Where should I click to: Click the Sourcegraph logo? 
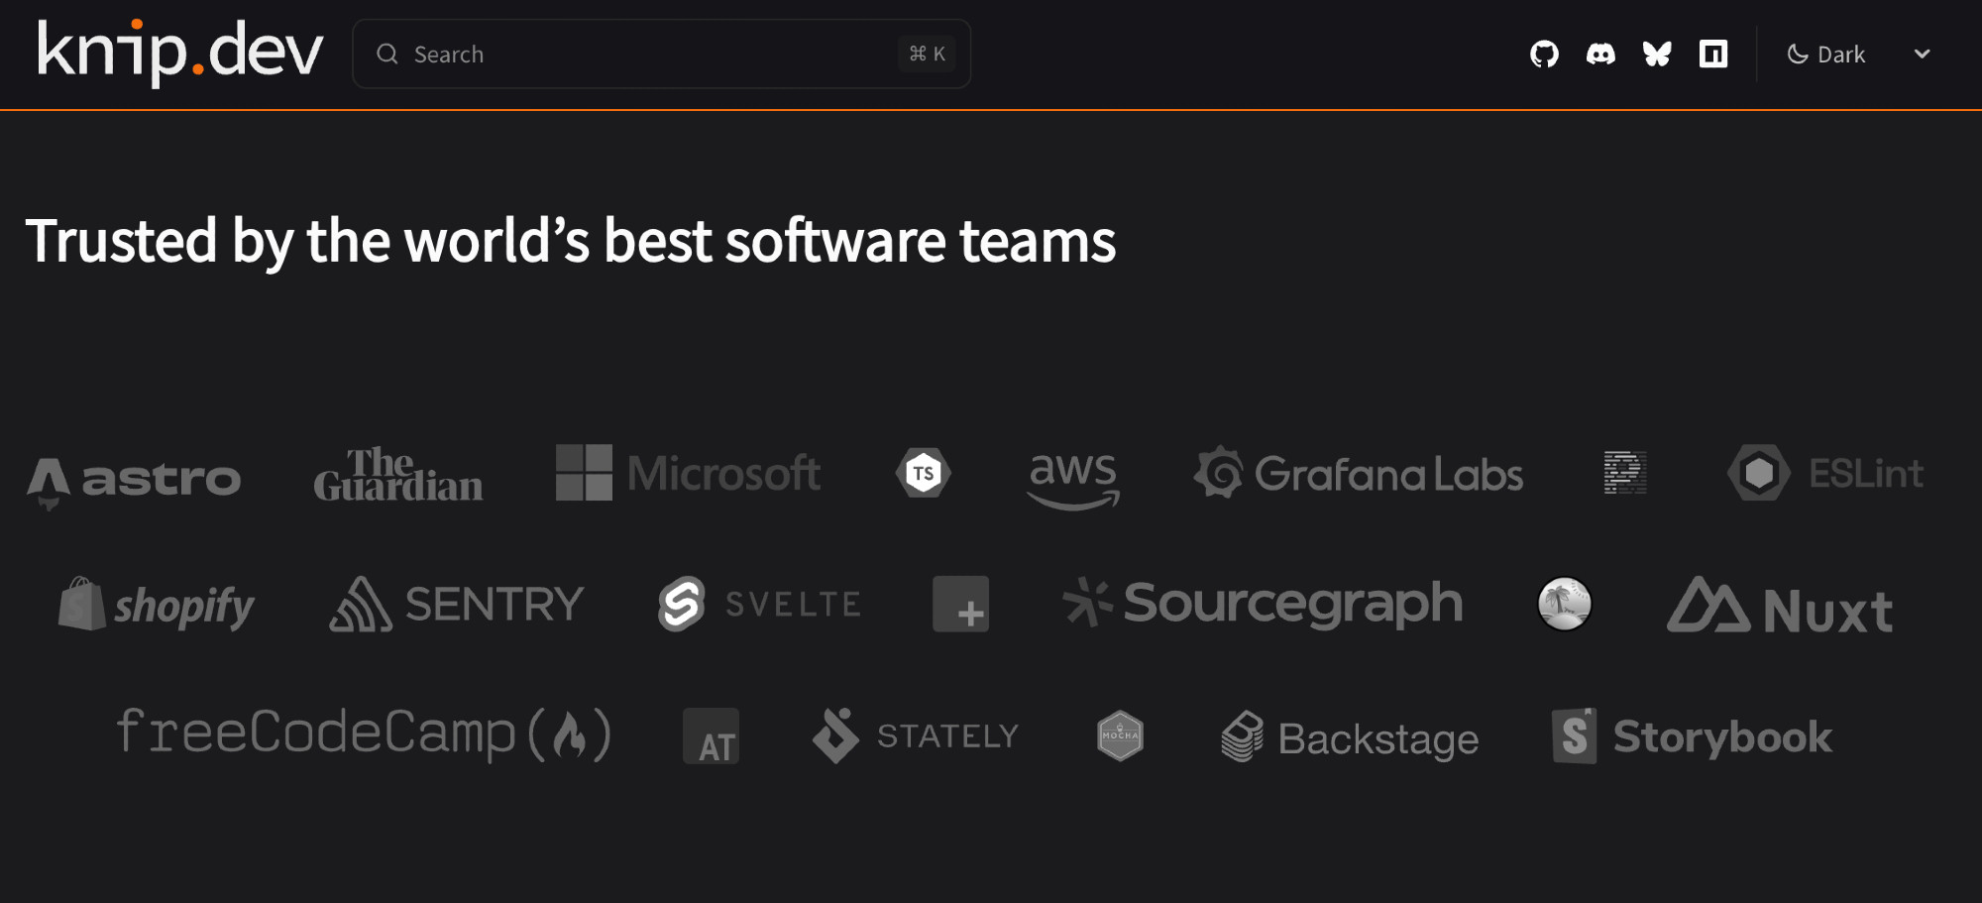click(1263, 604)
